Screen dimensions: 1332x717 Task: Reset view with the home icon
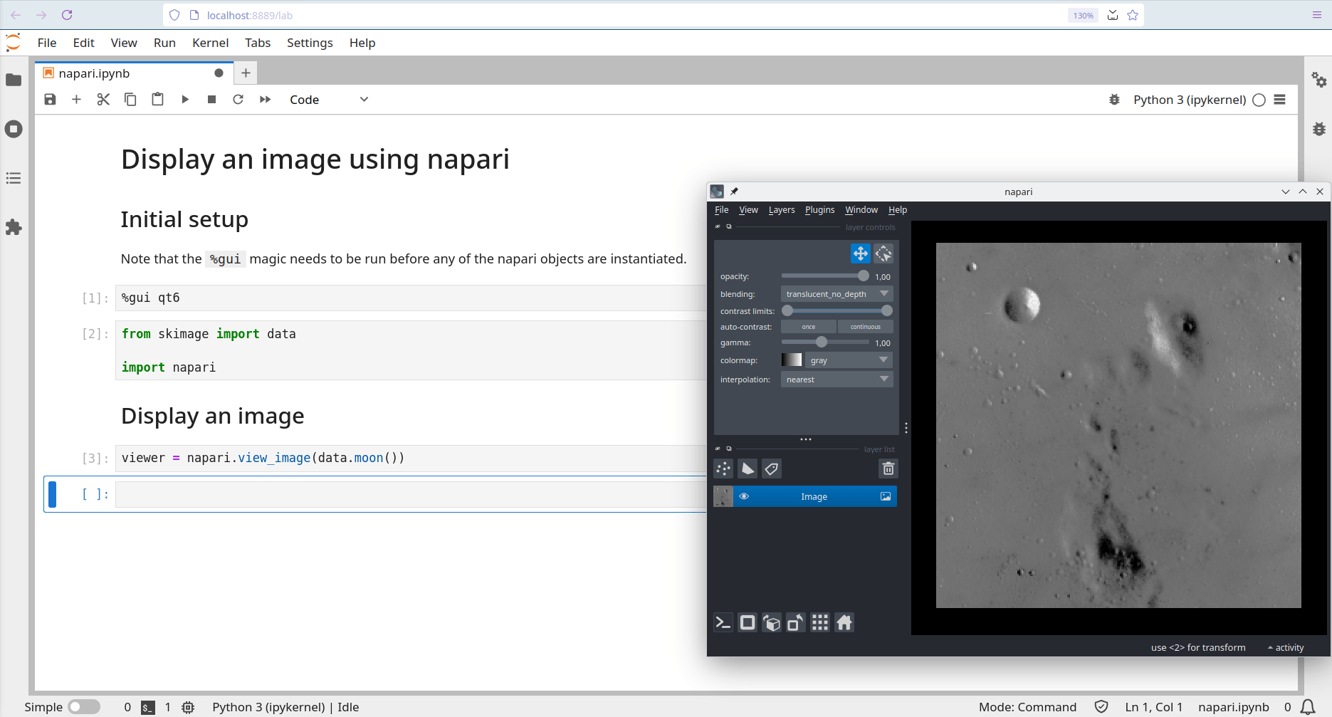click(844, 623)
